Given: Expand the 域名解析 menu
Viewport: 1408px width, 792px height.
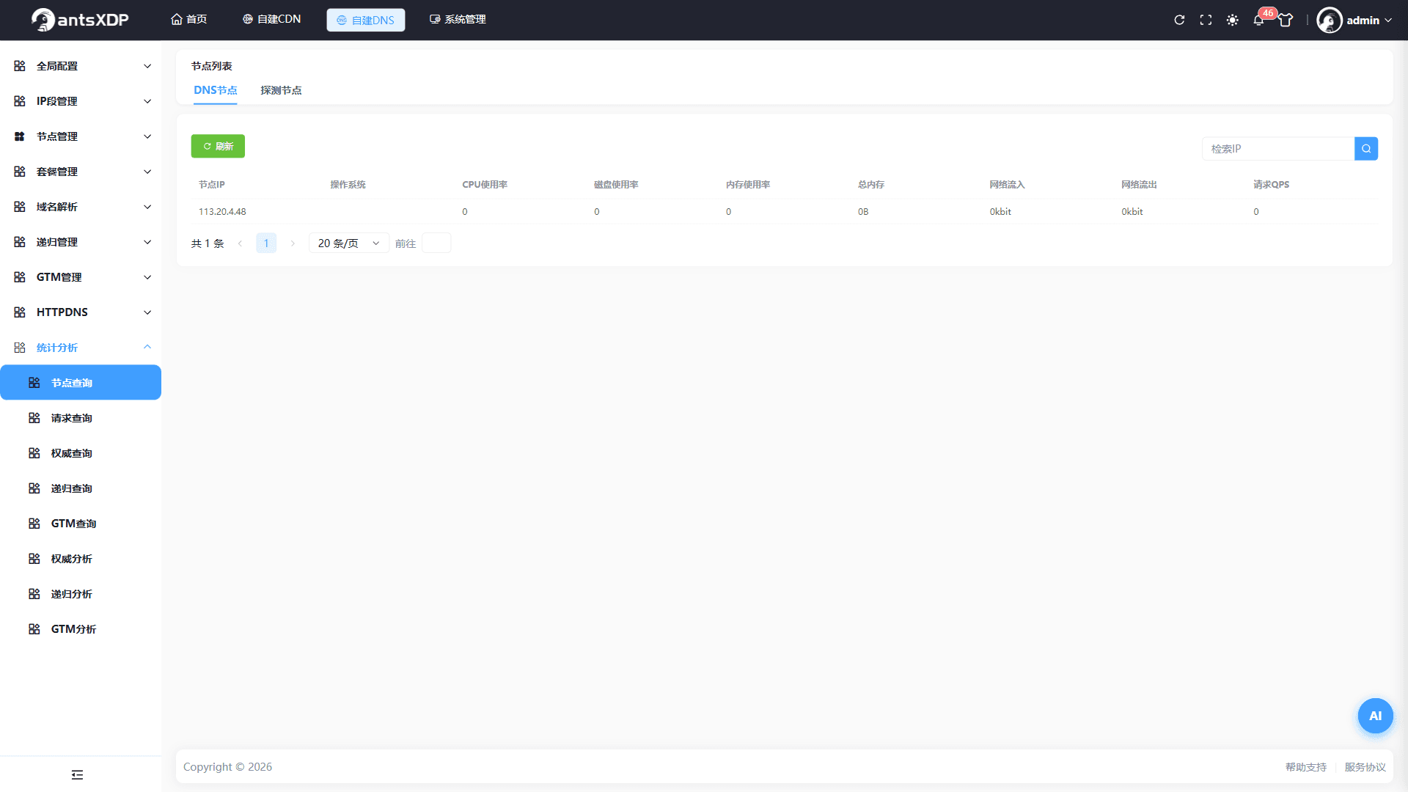Looking at the screenshot, I should 81,207.
